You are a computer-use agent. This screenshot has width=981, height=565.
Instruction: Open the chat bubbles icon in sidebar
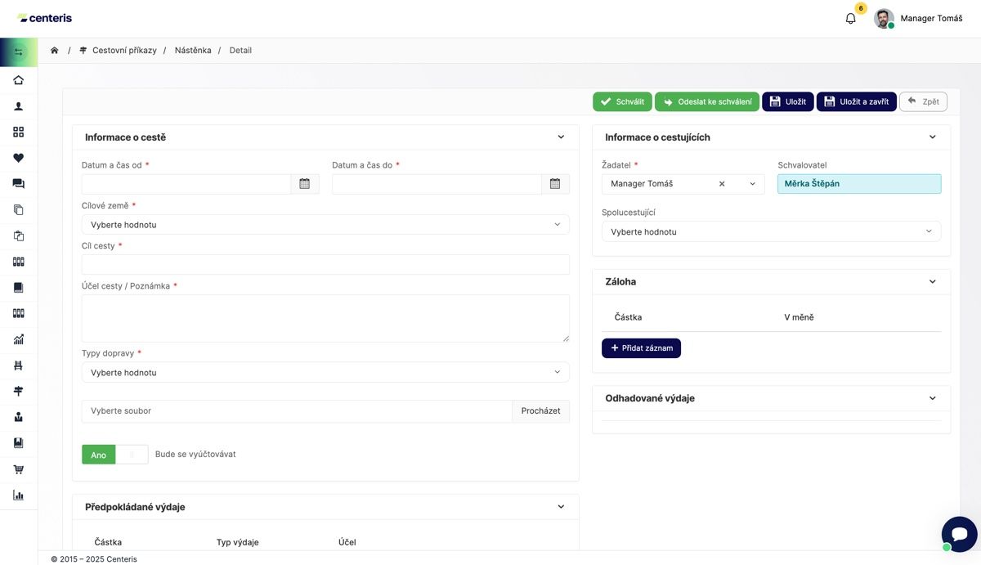click(x=18, y=184)
